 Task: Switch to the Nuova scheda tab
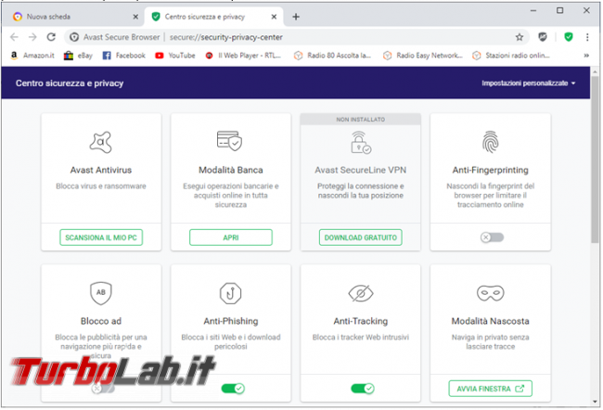coord(73,17)
